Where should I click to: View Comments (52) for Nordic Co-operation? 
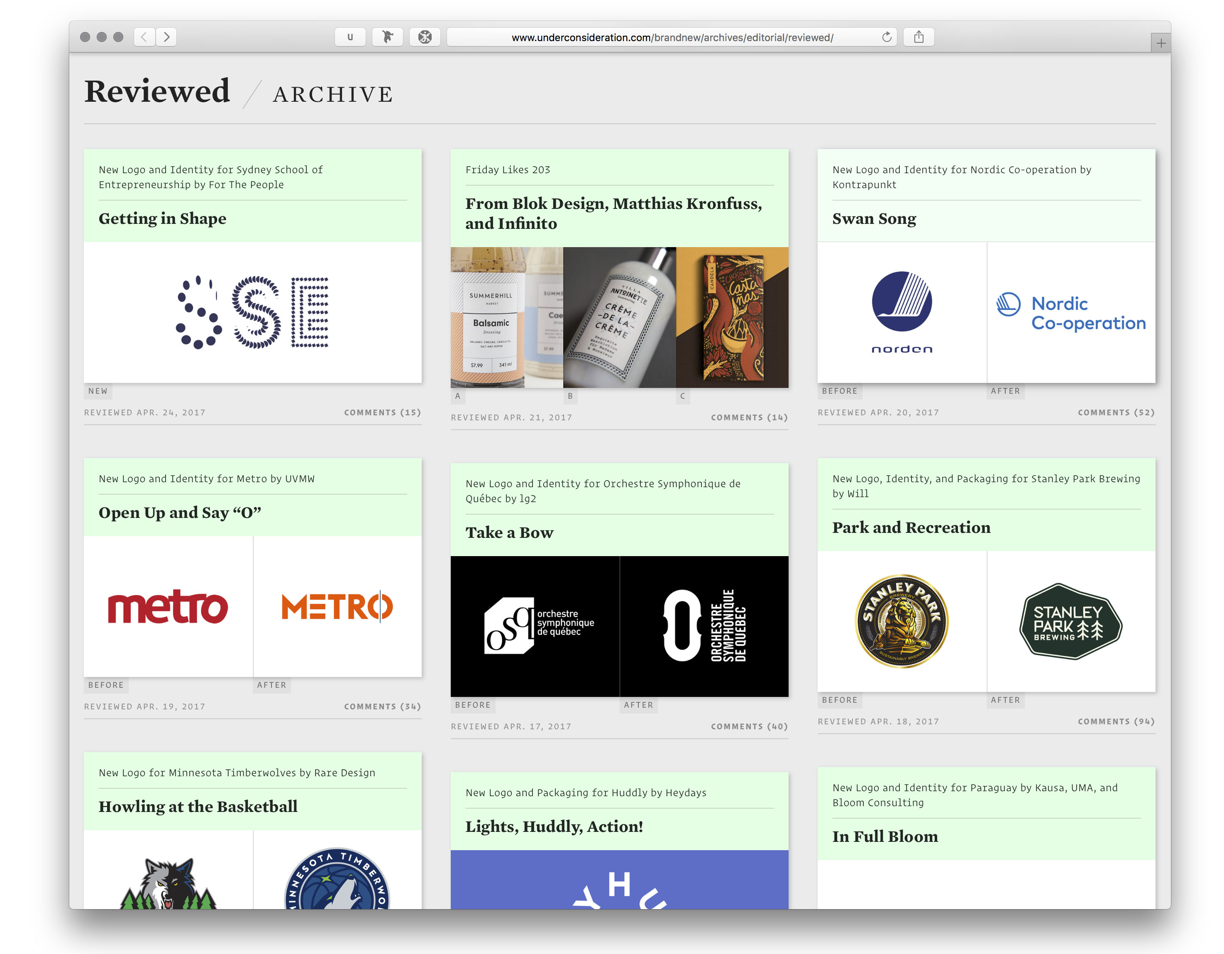(1116, 412)
